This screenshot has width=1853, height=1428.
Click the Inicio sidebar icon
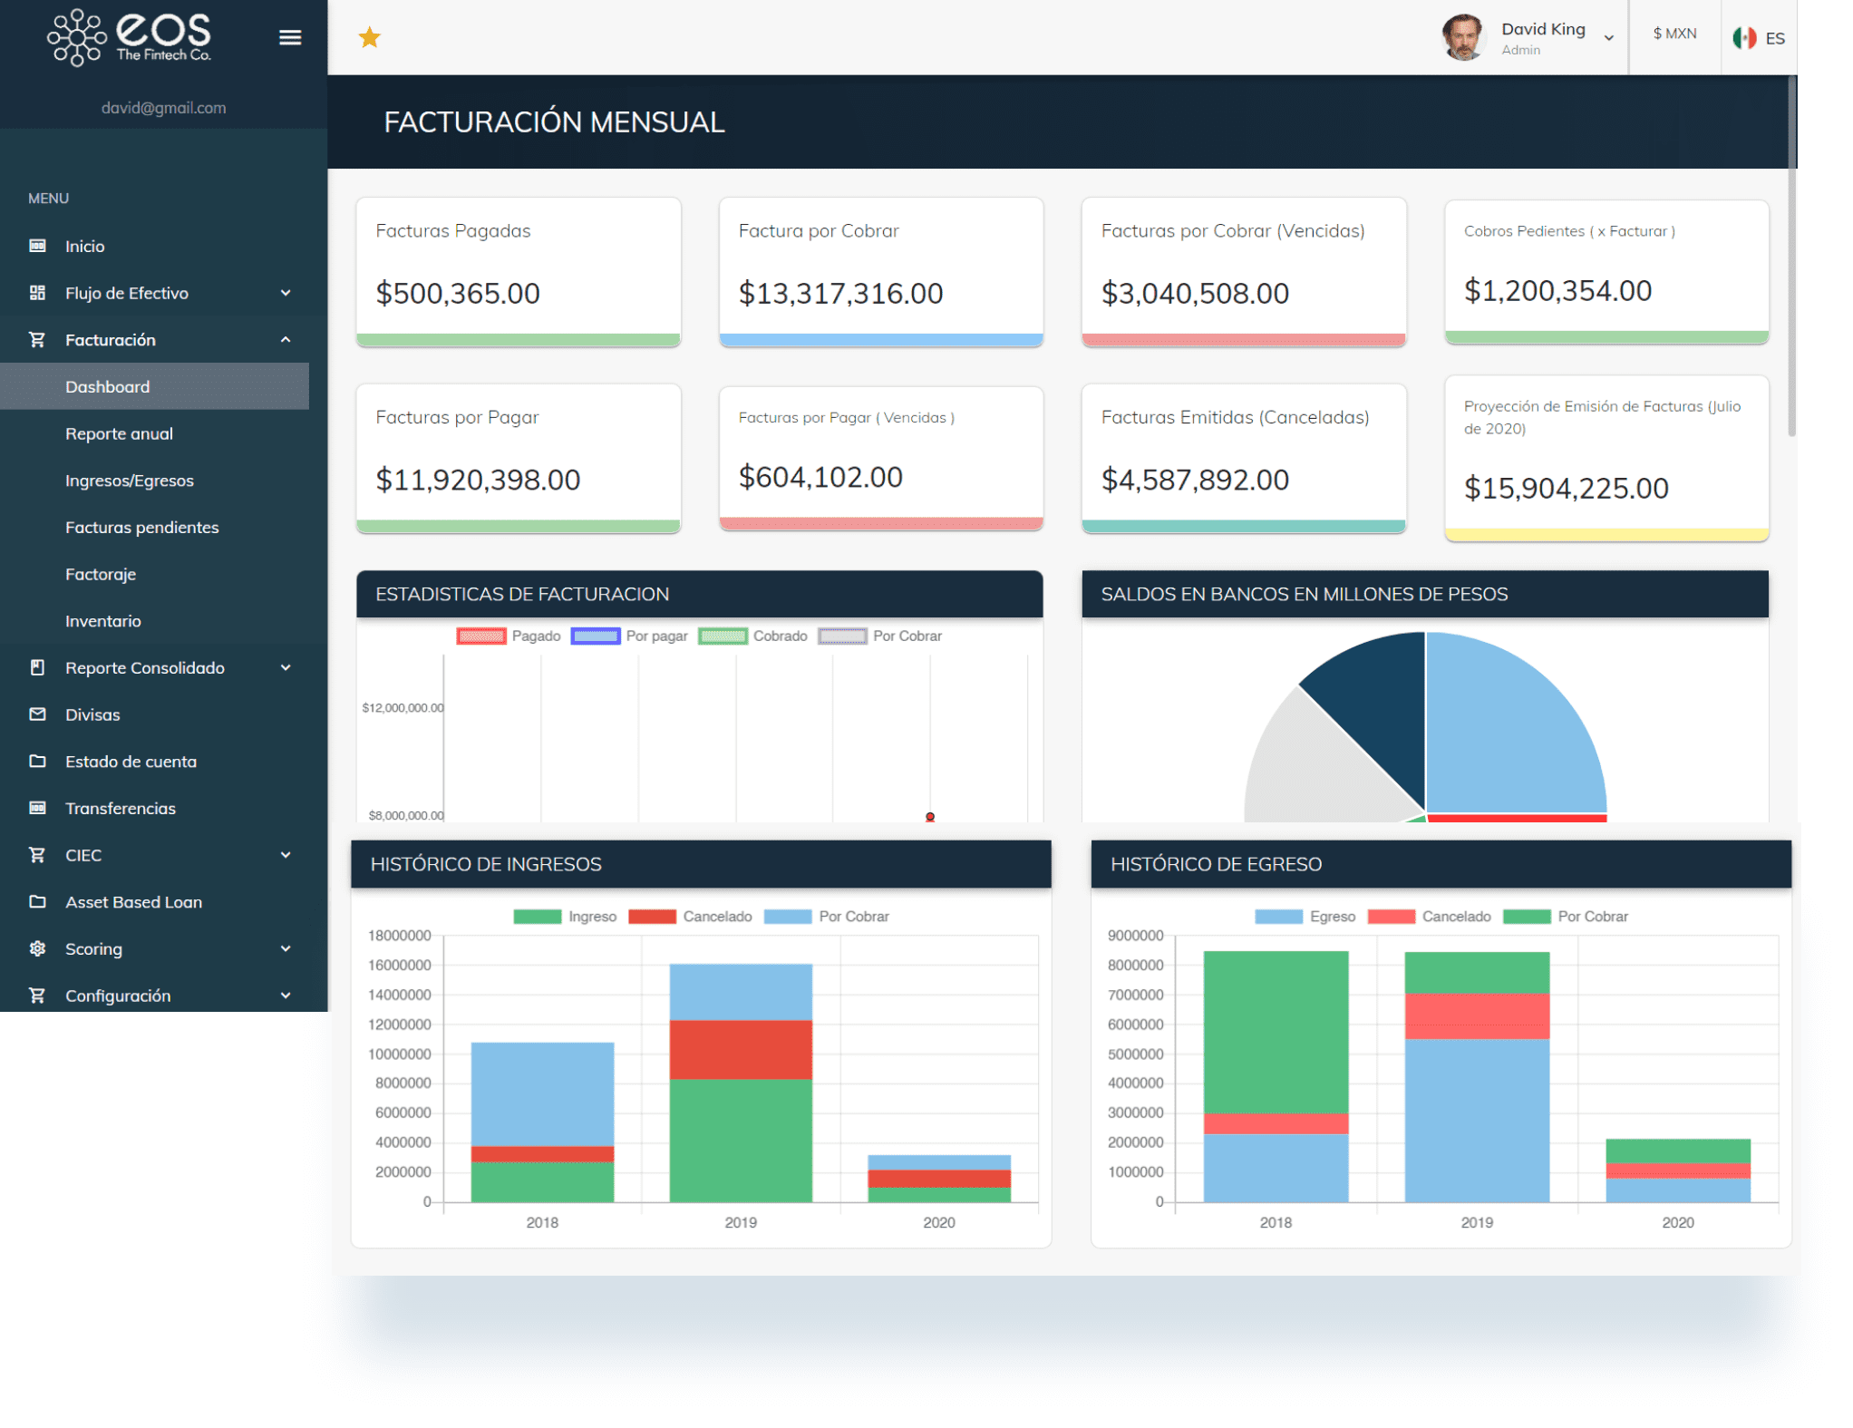[x=37, y=246]
